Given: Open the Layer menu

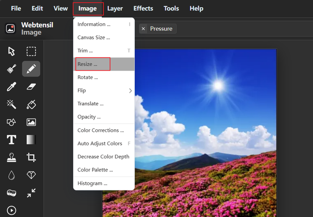Looking at the screenshot, I should pyautogui.click(x=115, y=8).
